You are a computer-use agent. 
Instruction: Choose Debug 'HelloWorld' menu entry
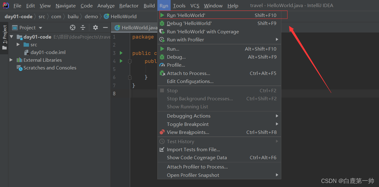click(219, 23)
